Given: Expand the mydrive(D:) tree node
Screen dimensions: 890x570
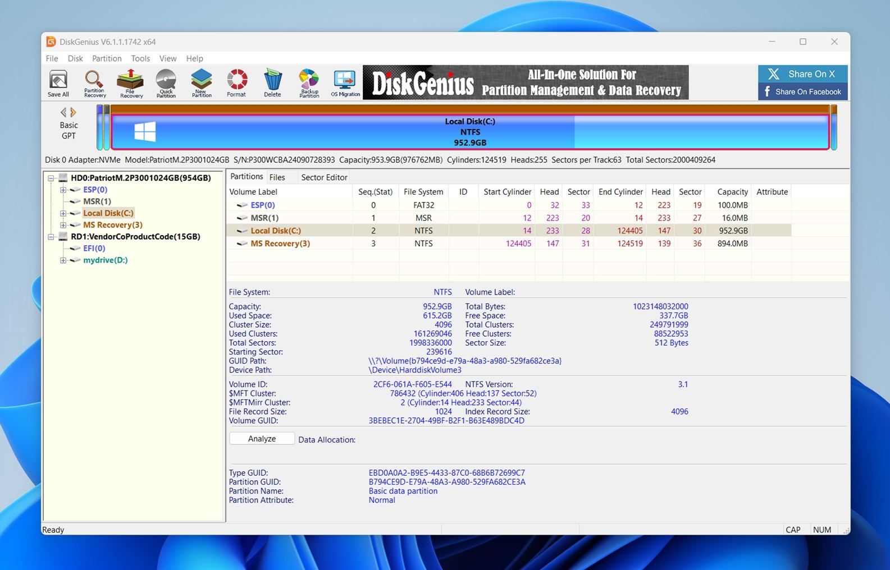Looking at the screenshot, I should [63, 260].
